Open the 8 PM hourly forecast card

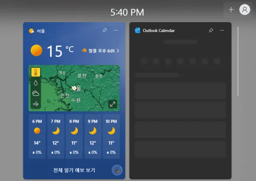coord(74,137)
